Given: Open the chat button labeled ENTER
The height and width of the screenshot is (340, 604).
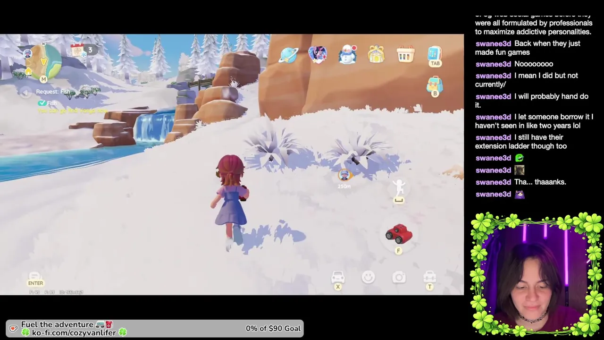Looking at the screenshot, I should [x=35, y=279].
